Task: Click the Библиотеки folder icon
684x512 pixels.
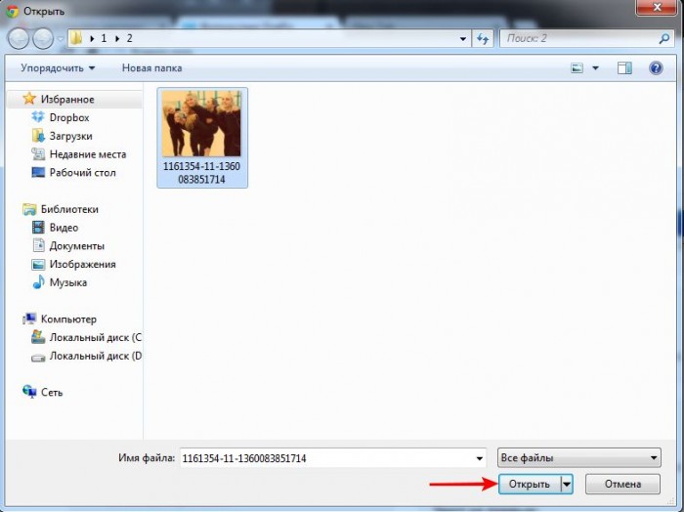Action: click(x=29, y=209)
